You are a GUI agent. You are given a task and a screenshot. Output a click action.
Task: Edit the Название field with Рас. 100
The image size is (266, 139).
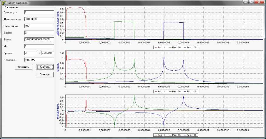click(x=39, y=60)
